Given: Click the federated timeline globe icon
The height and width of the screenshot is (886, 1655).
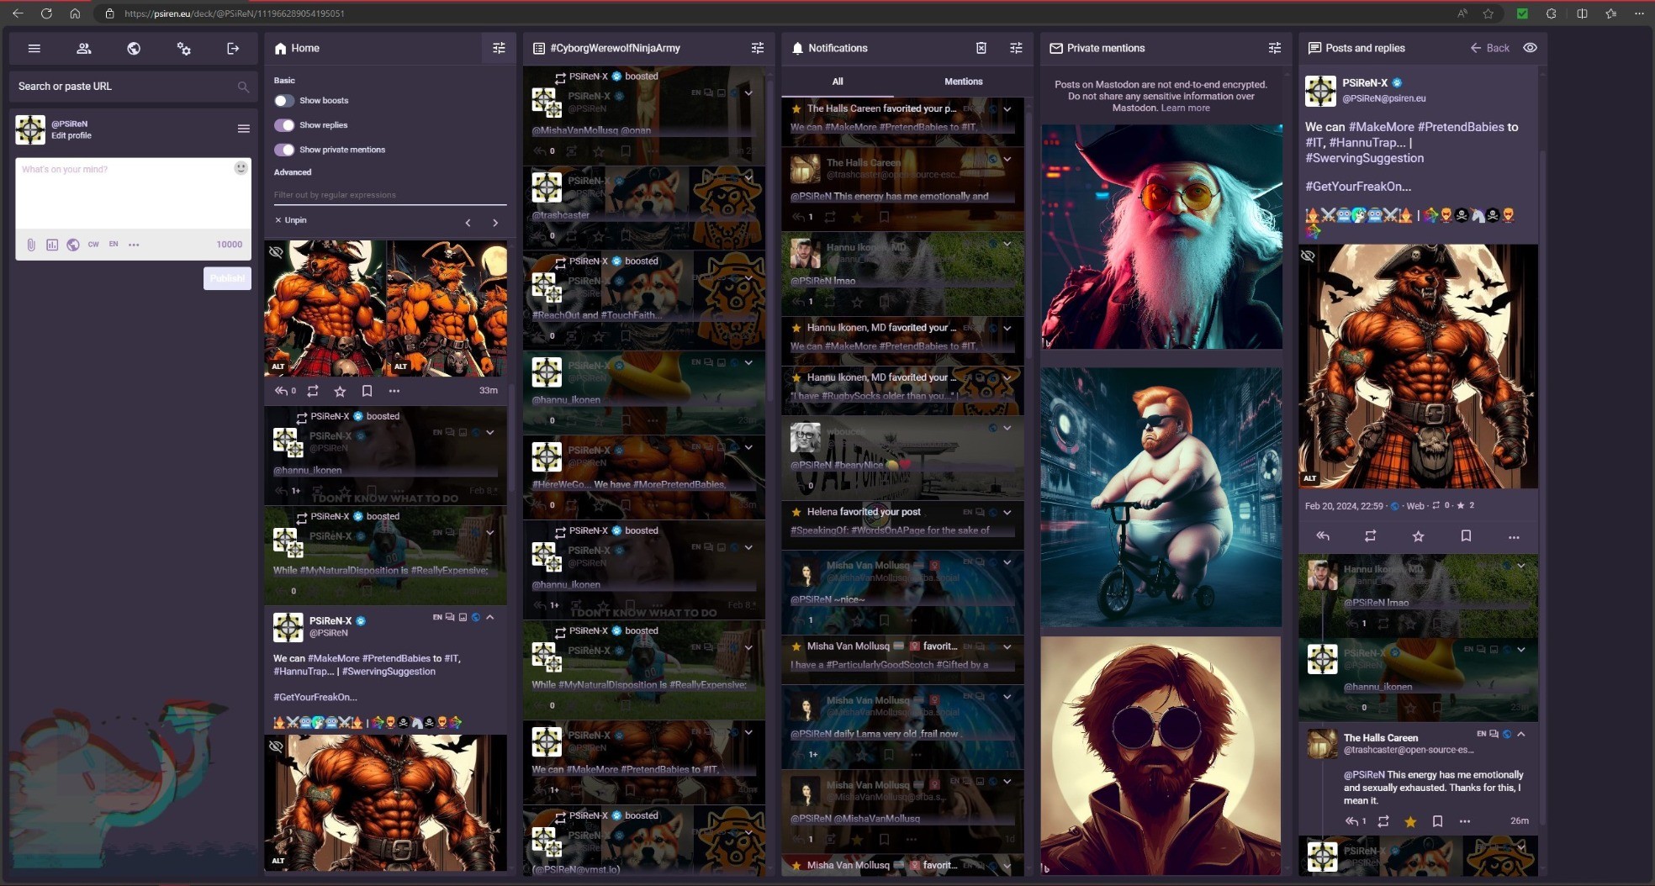Looking at the screenshot, I should click(x=134, y=49).
